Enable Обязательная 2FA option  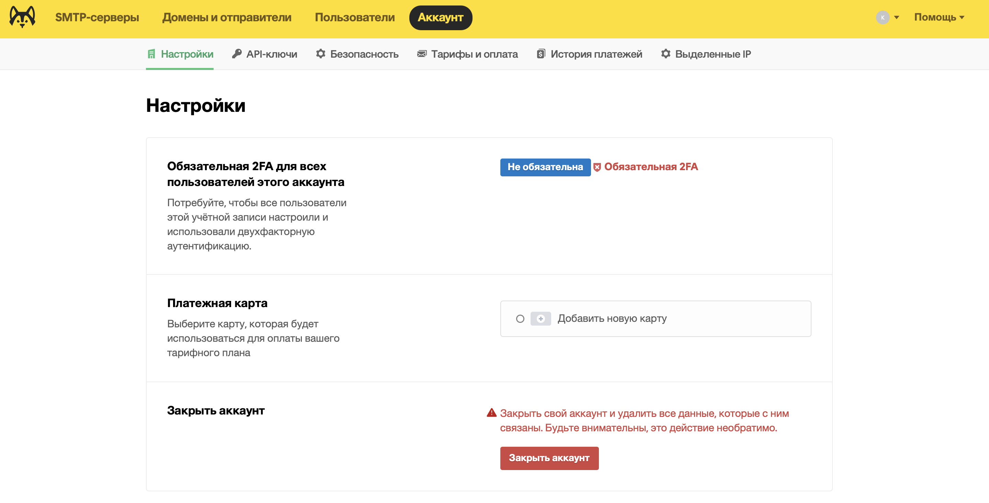(x=651, y=167)
